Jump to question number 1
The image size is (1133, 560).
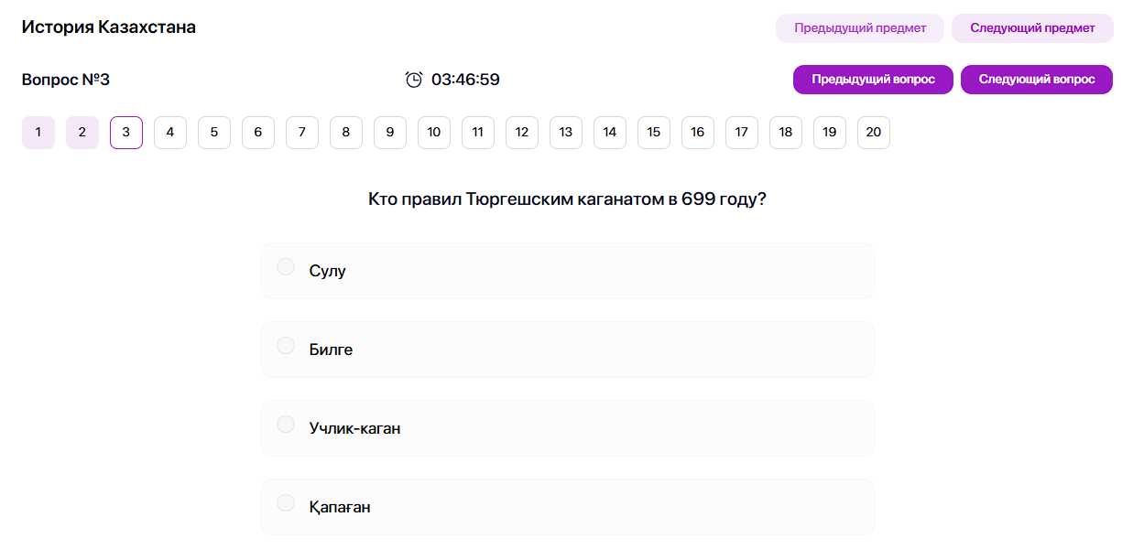coord(38,132)
